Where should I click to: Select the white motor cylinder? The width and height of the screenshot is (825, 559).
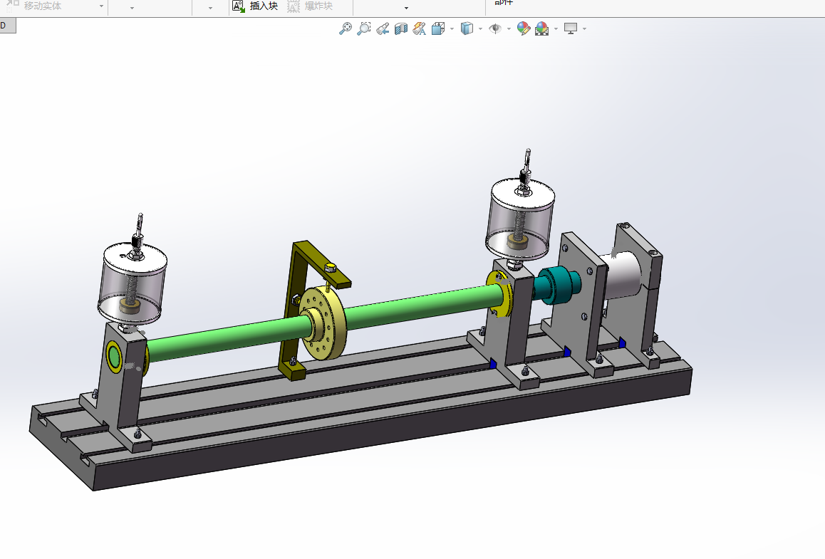click(x=623, y=274)
